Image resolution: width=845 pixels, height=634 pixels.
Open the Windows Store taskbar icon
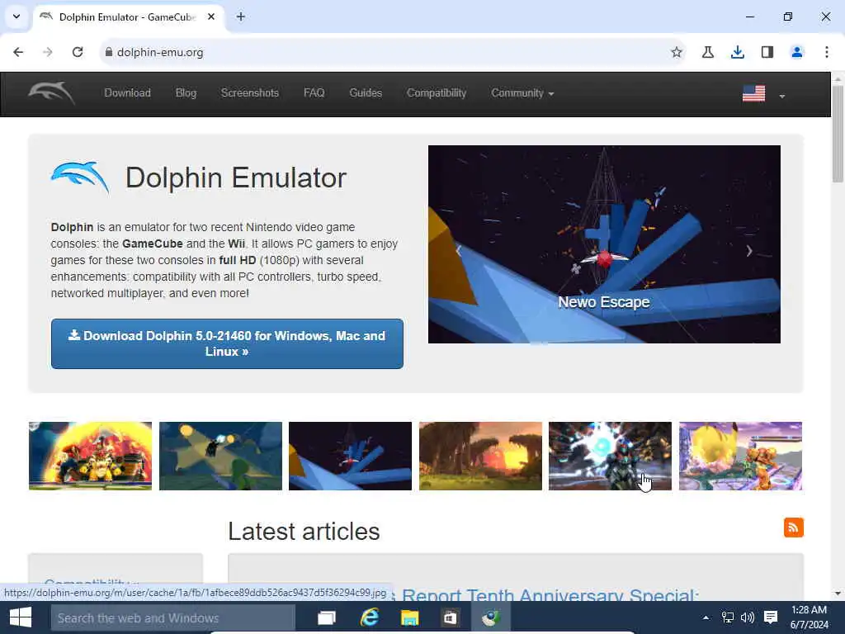[x=450, y=617]
